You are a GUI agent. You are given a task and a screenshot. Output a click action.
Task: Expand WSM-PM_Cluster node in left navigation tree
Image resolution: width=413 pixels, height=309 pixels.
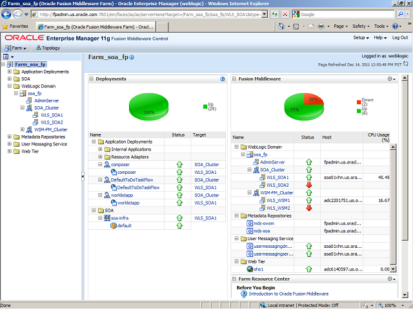coord(23,129)
